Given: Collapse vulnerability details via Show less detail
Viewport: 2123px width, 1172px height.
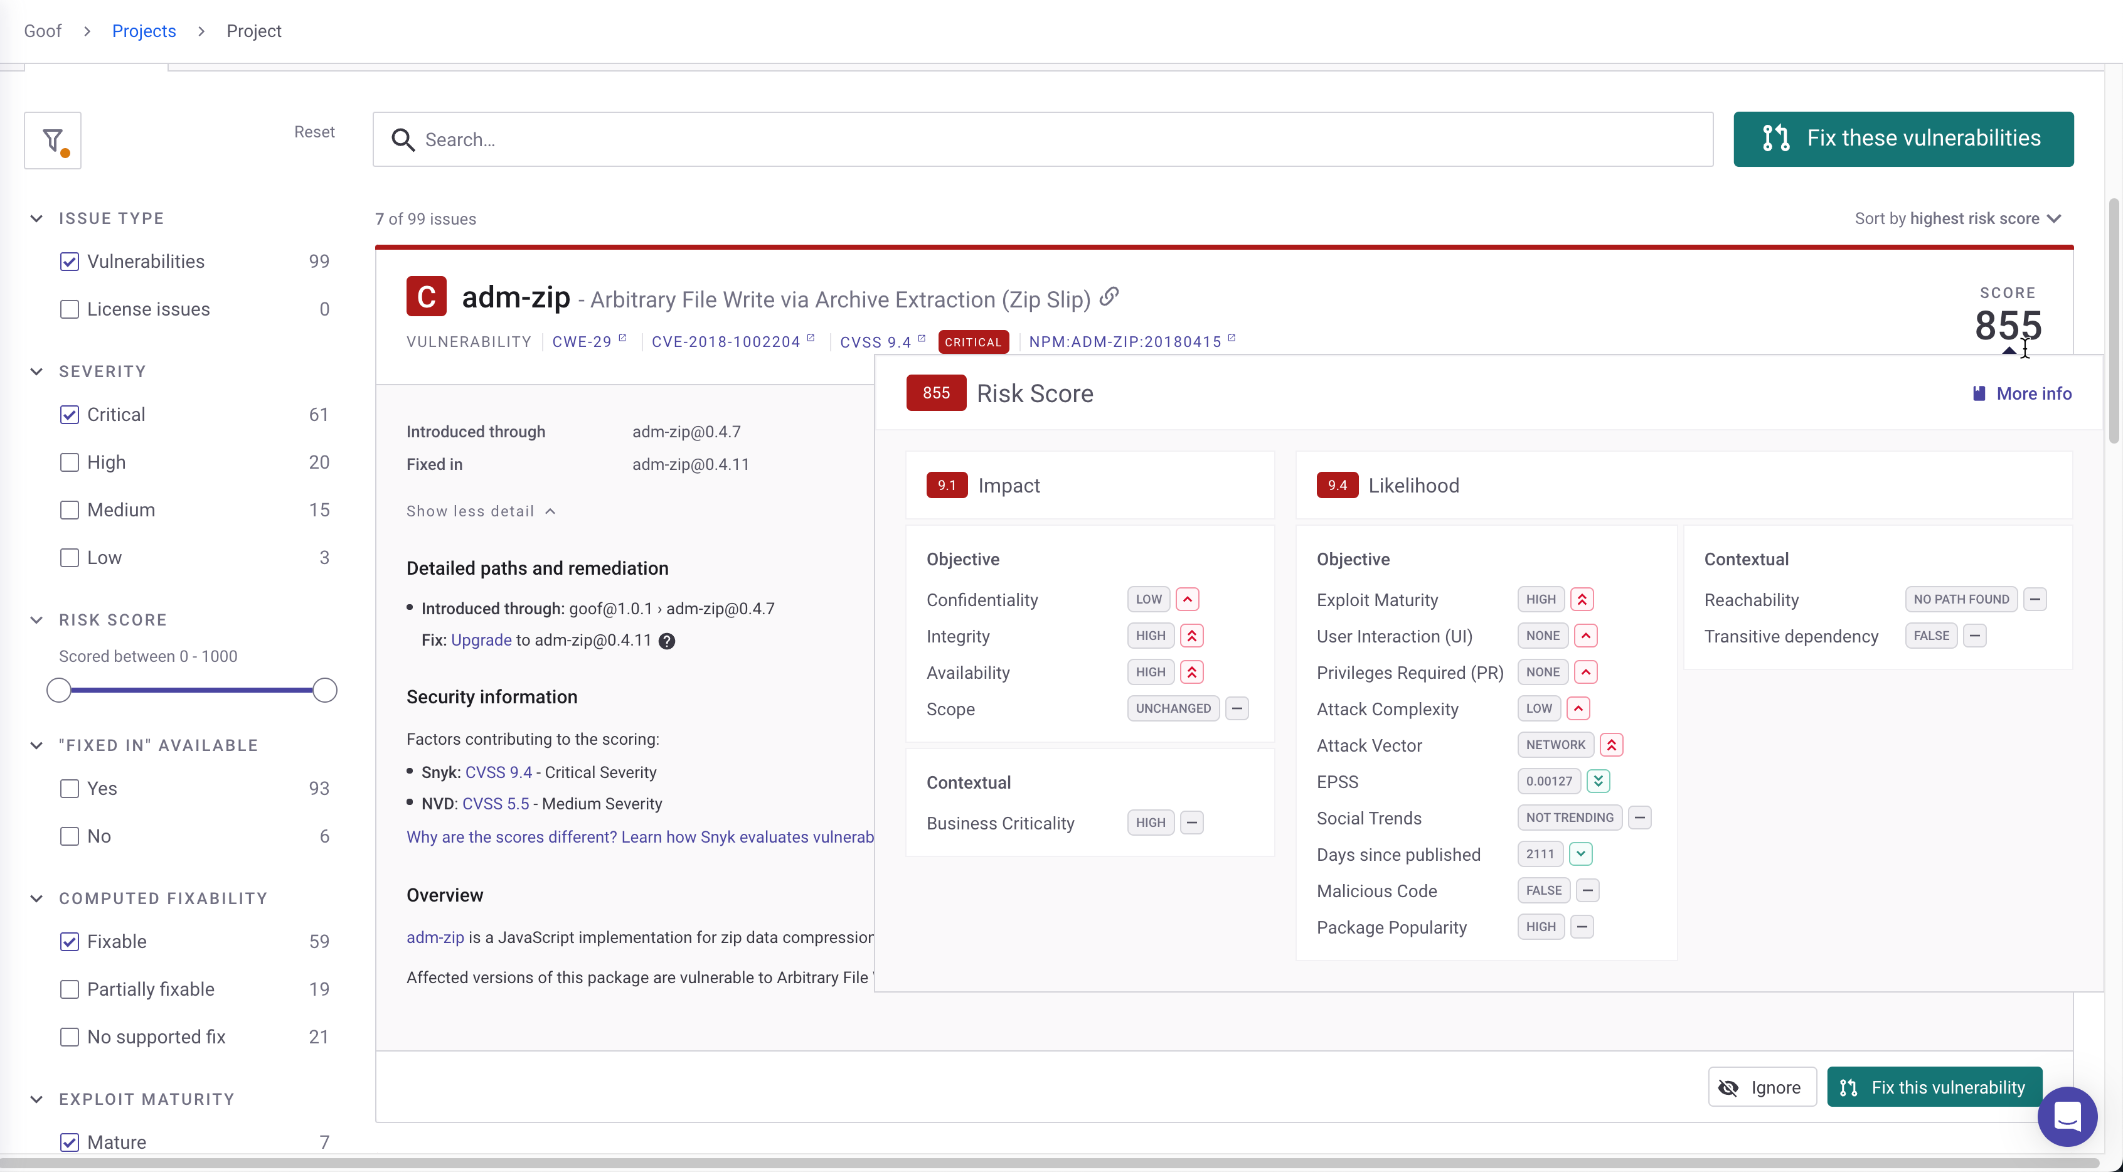Looking at the screenshot, I should coord(481,511).
